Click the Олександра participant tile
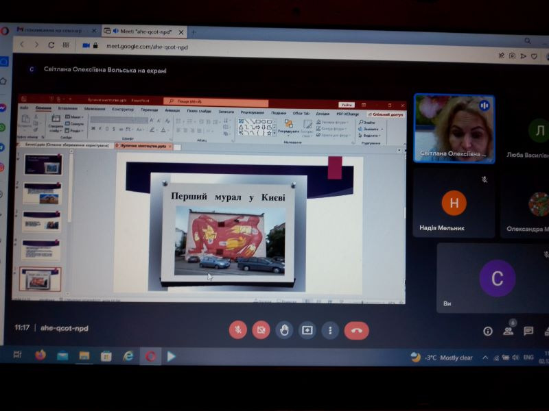The width and height of the screenshot is (549, 411). coord(525,203)
